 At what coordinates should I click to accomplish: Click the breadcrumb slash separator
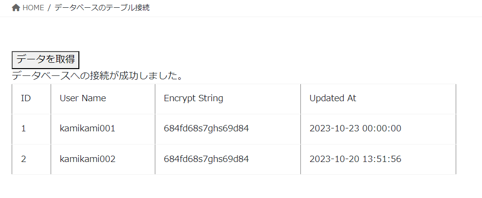pyautogui.click(x=49, y=8)
